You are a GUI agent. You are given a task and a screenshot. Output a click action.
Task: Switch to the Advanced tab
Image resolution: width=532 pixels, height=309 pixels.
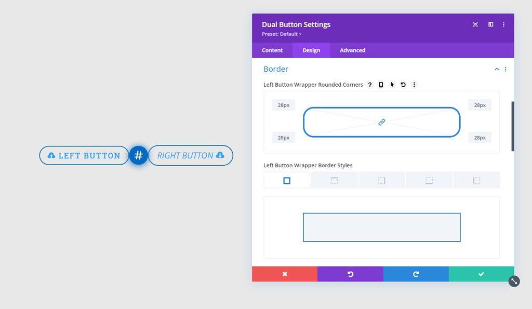pos(352,50)
